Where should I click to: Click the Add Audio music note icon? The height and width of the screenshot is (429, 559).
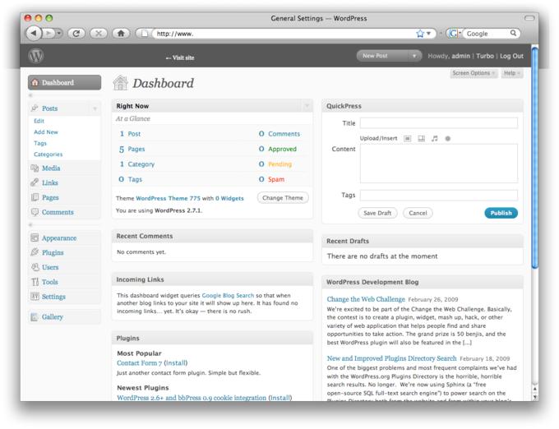[434, 139]
